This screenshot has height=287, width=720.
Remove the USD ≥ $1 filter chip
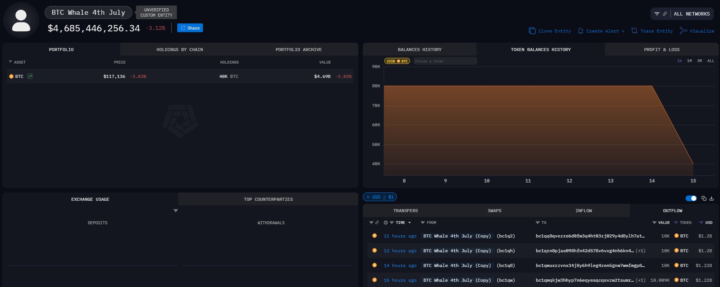tap(368, 197)
